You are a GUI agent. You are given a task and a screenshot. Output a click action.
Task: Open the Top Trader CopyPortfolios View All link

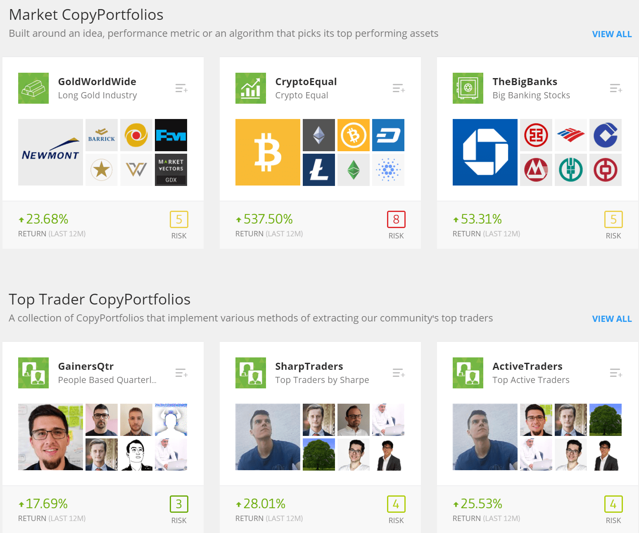point(612,319)
